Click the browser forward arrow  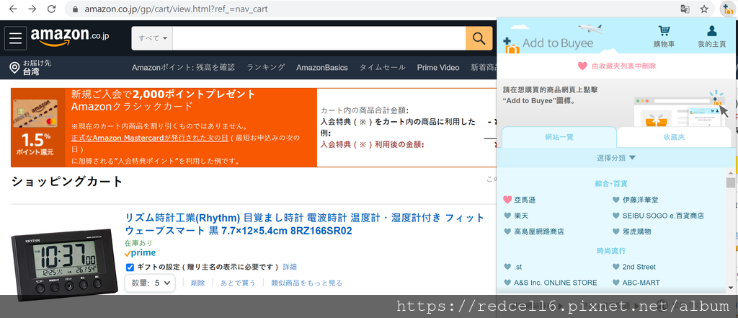click(x=32, y=9)
